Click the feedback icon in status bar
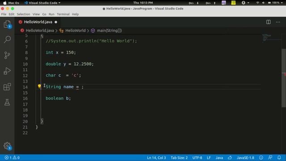 point(270,157)
